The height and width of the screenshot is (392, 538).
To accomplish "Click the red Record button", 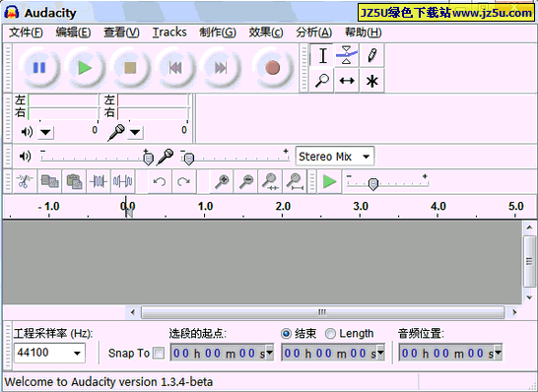I will pos(273,68).
